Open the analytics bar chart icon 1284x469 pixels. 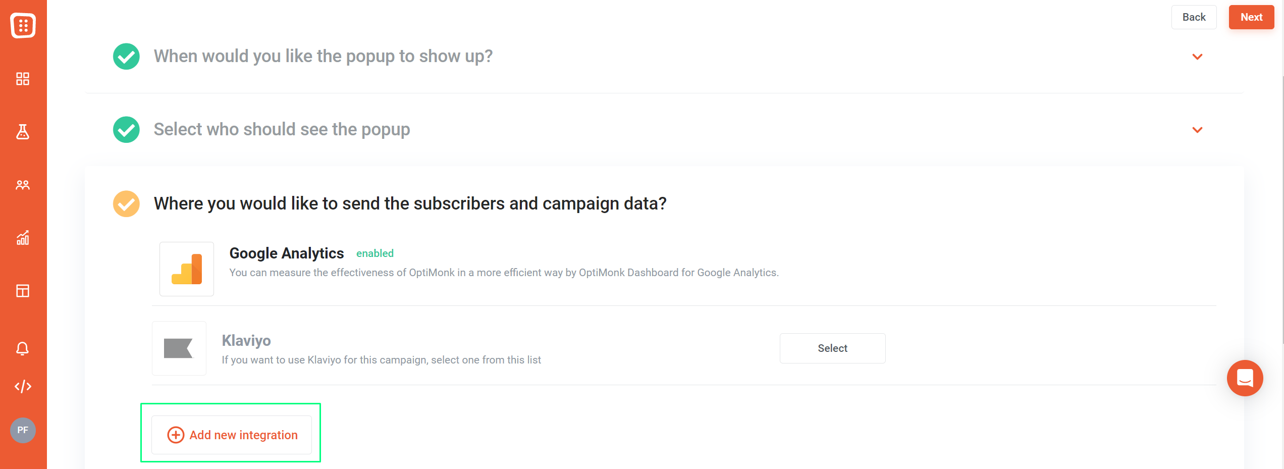(x=23, y=238)
